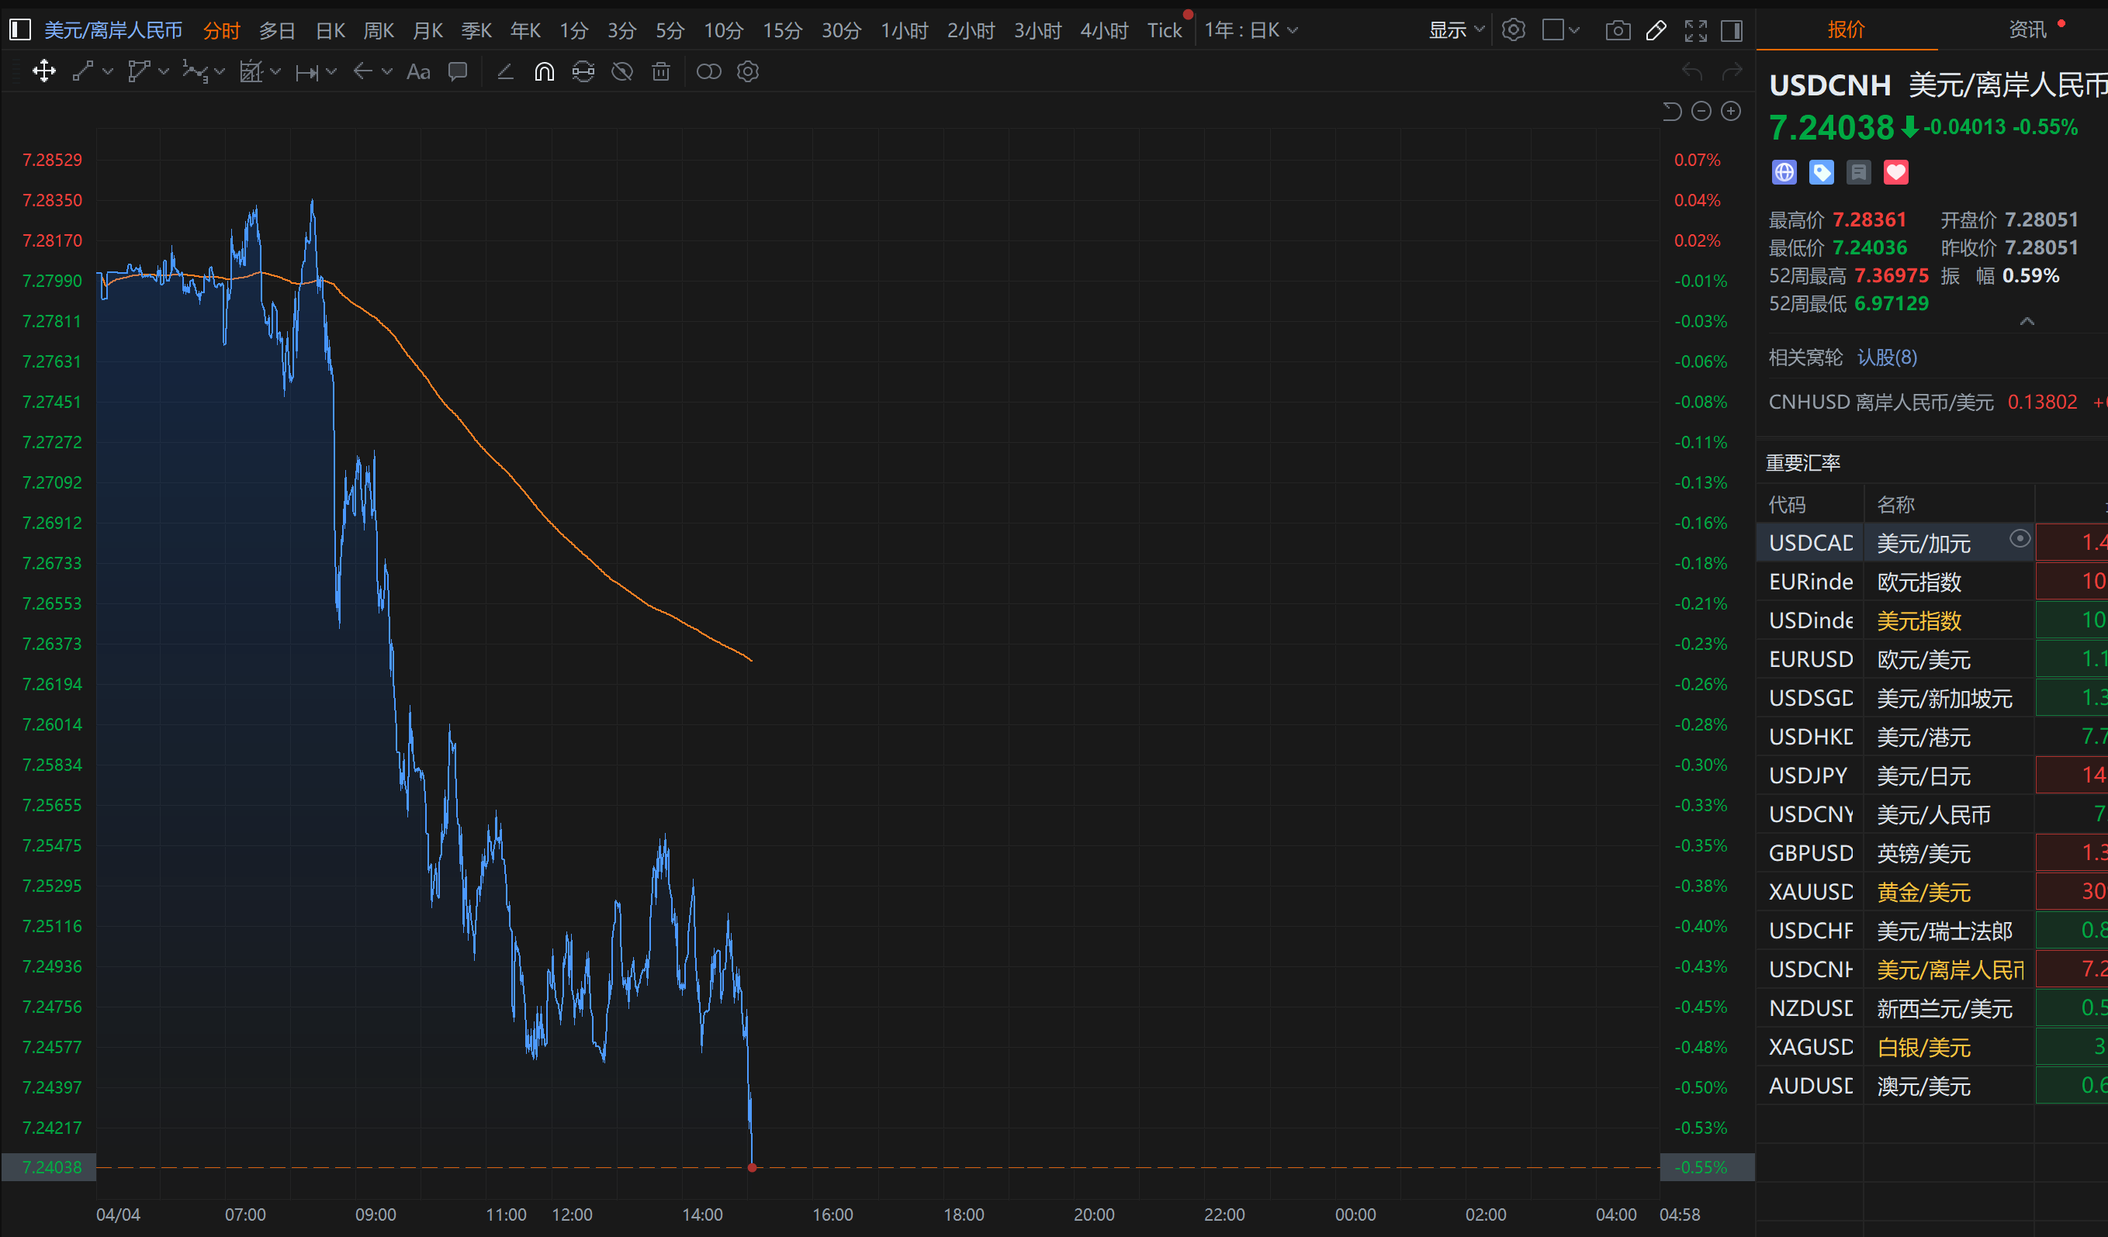Open the 认股(8) warrants link
This screenshot has height=1237, width=2108.
(1886, 358)
